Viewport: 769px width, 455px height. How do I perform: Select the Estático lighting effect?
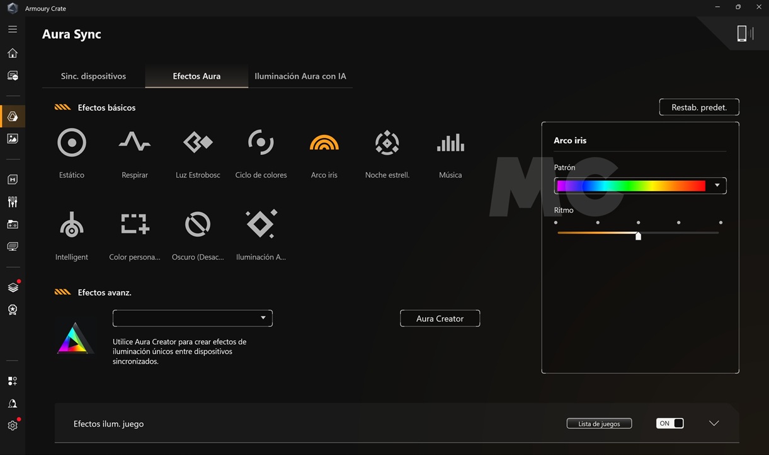71,143
